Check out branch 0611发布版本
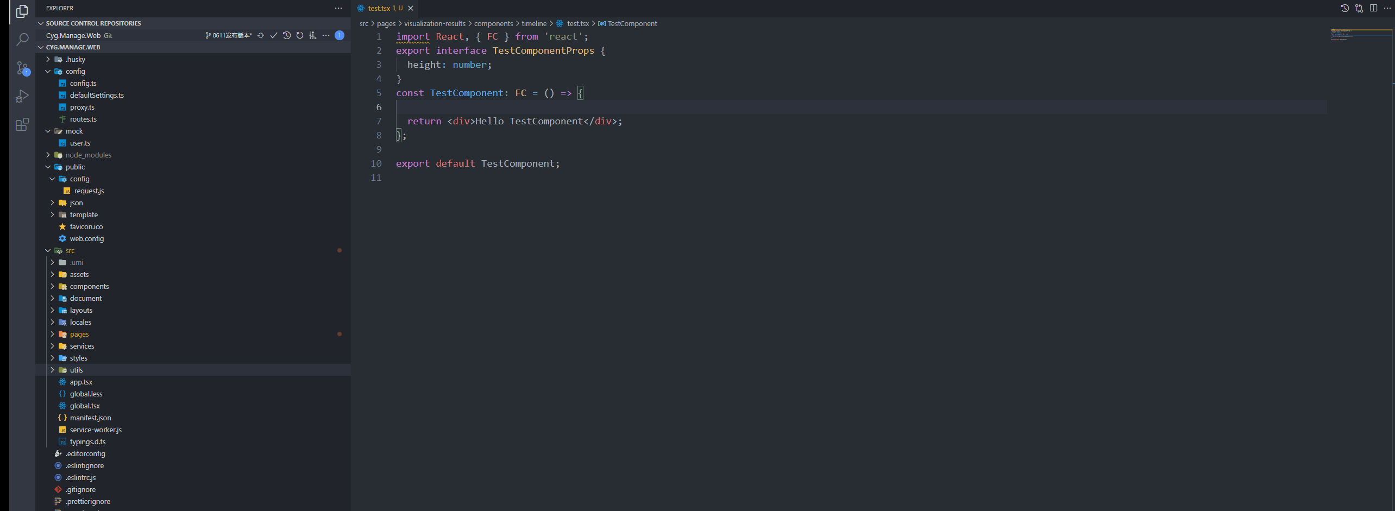The height and width of the screenshot is (511, 1395). point(229,35)
